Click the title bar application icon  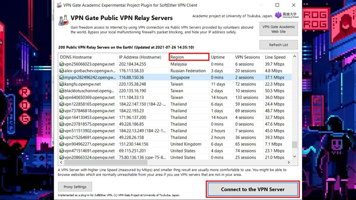(x=59, y=5)
